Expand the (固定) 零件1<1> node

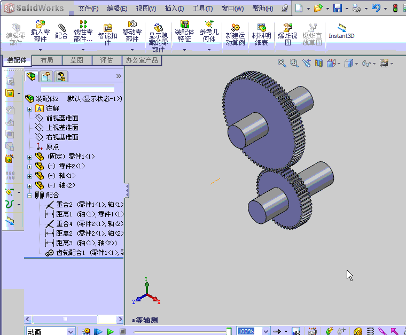[x=29, y=157]
